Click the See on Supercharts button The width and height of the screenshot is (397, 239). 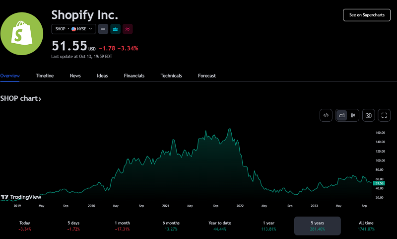367,15
